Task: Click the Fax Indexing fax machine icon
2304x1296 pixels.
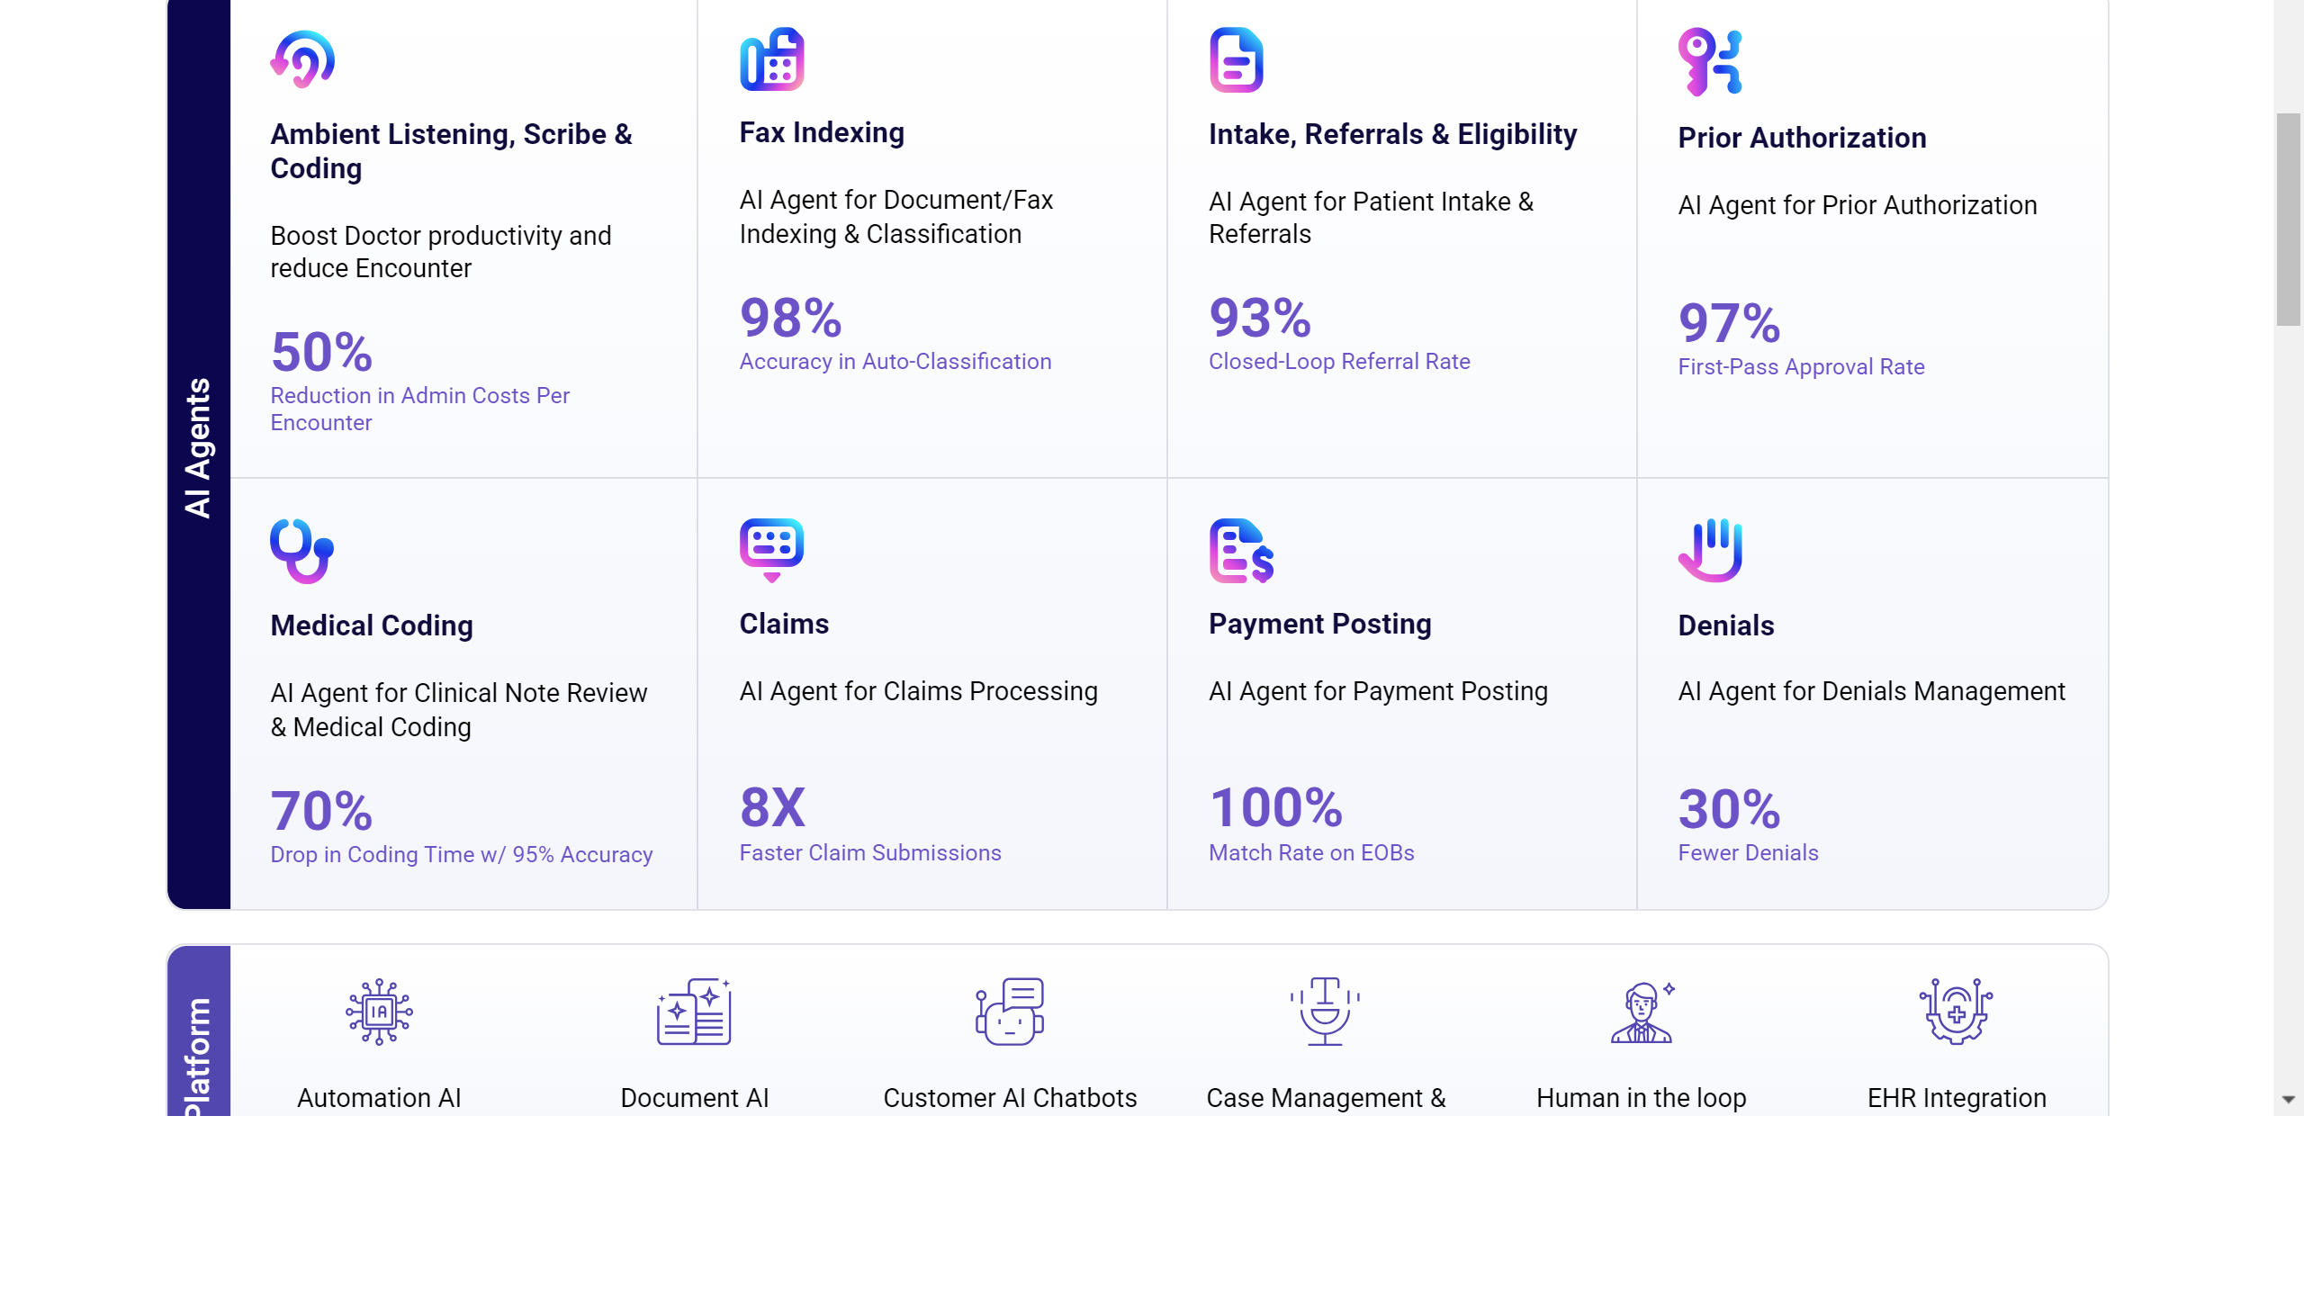Action: coord(771,59)
